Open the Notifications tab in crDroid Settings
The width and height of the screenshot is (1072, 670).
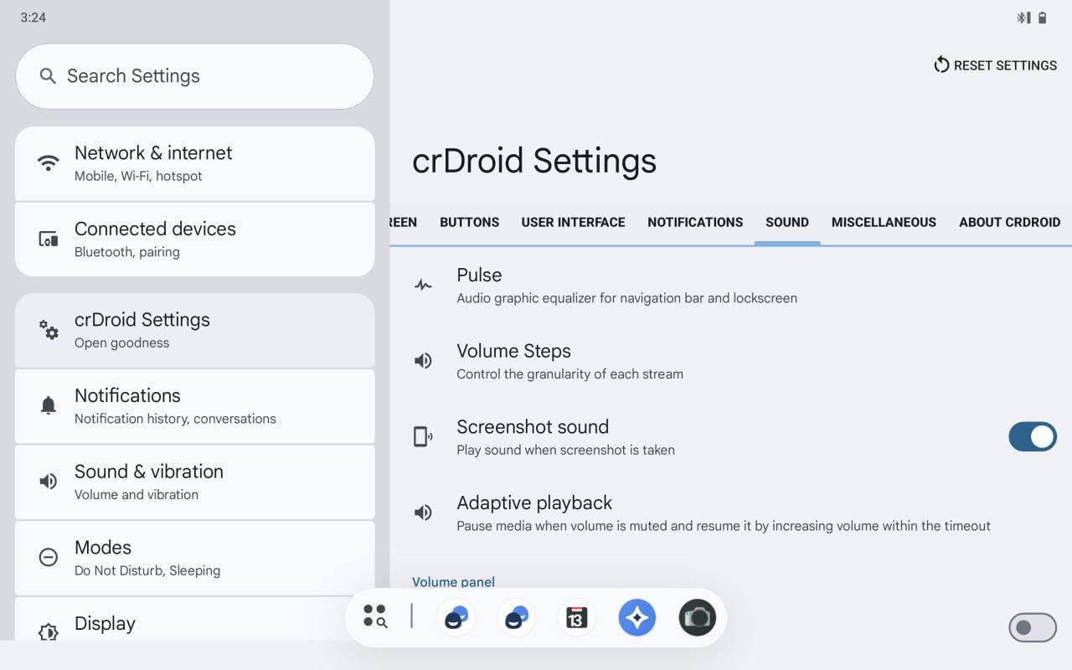click(x=695, y=222)
